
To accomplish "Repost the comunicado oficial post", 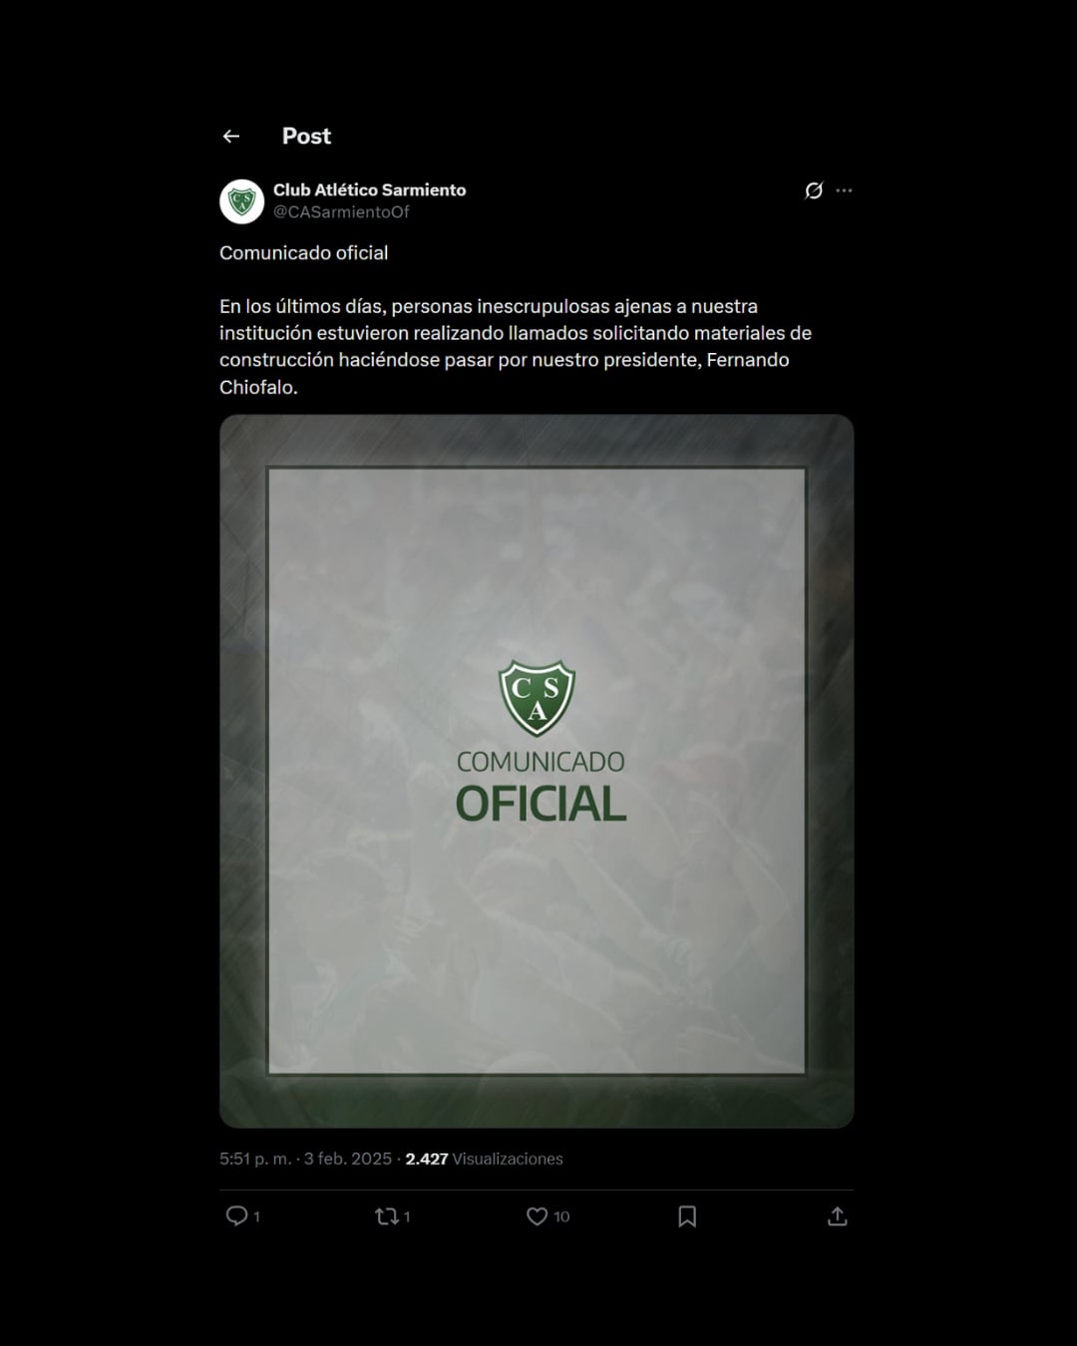I will coord(388,1215).
